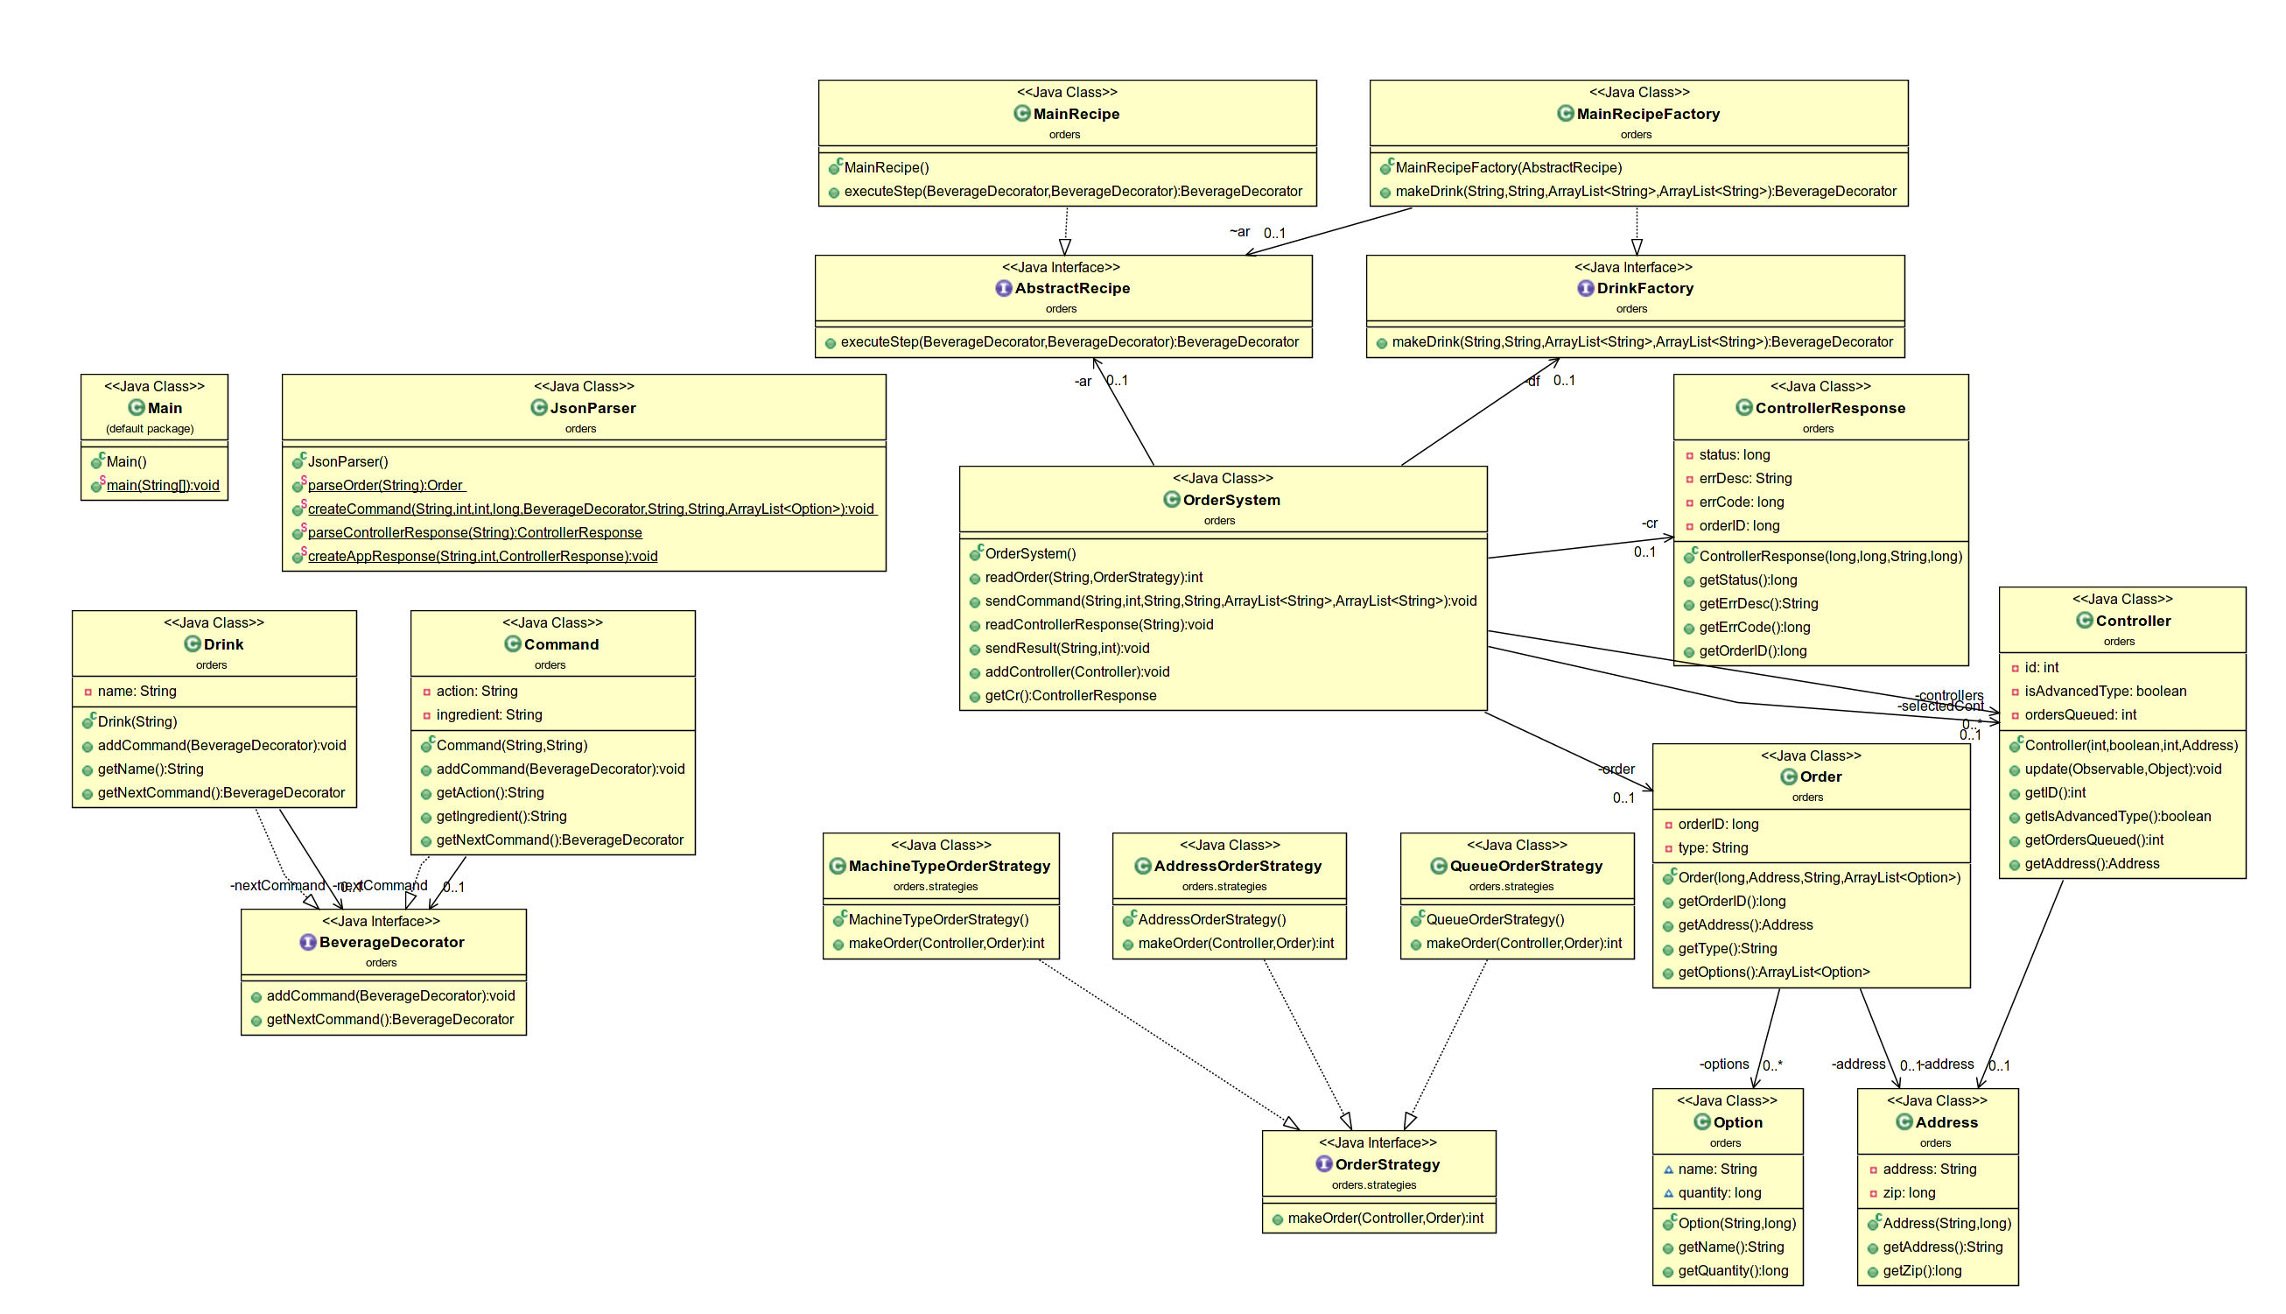Select sendResult(String,int):void method
This screenshot has height=1314, width=2286.
point(1067,648)
